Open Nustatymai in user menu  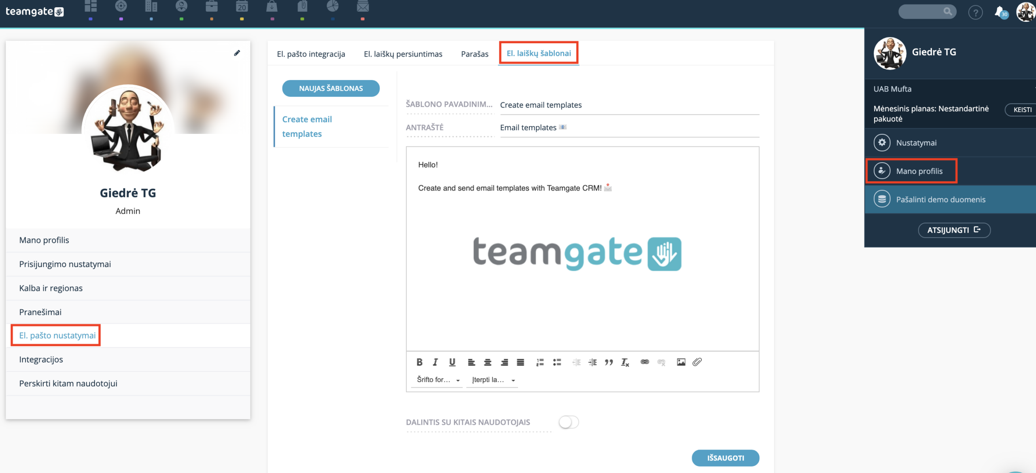(x=950, y=143)
